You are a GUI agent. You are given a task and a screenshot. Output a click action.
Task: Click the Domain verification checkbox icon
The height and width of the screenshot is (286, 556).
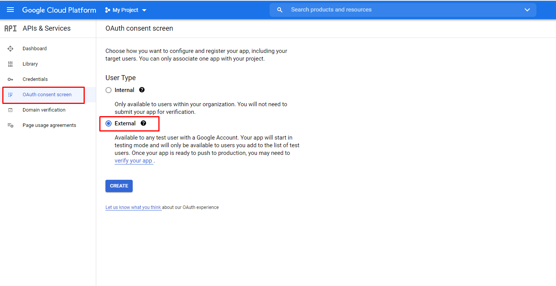click(x=10, y=110)
